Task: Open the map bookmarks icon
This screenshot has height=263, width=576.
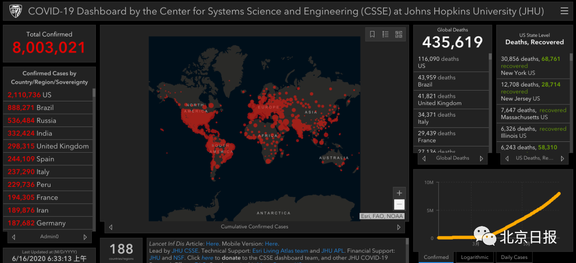Action: point(372,34)
